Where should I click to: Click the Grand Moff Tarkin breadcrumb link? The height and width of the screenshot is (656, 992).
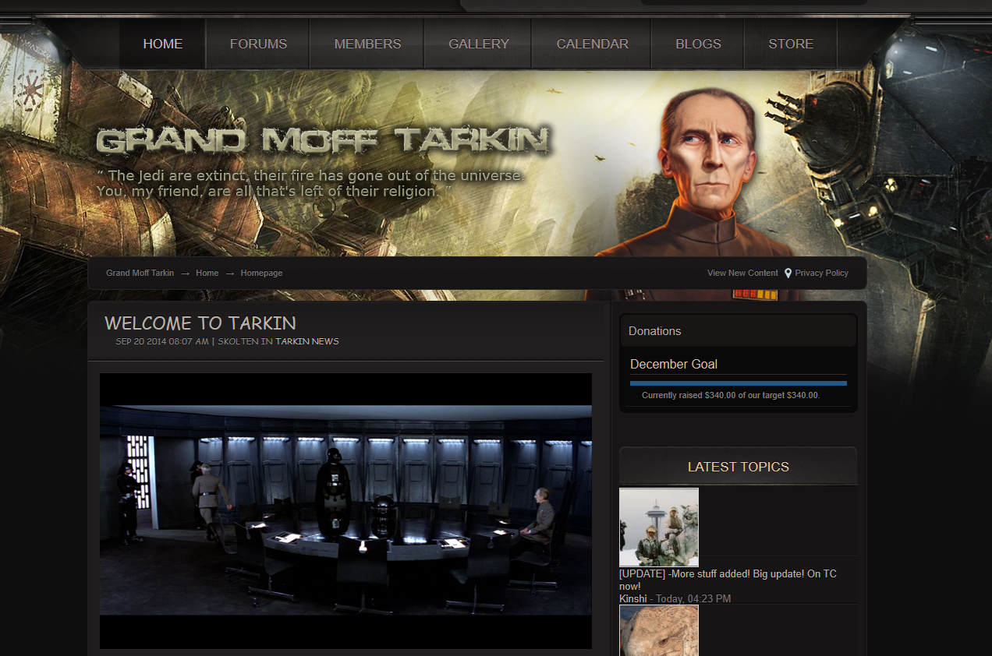pos(140,273)
